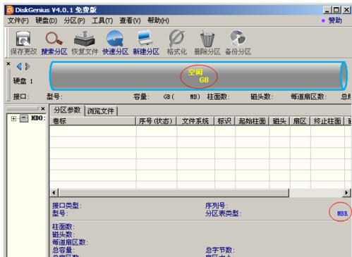Click the 分区表类型 label
This screenshot has width=352, height=257.
click(223, 213)
